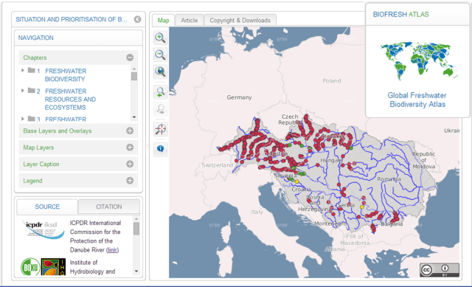
Task: Click the zoom in magnifier tool
Action: coord(160,38)
